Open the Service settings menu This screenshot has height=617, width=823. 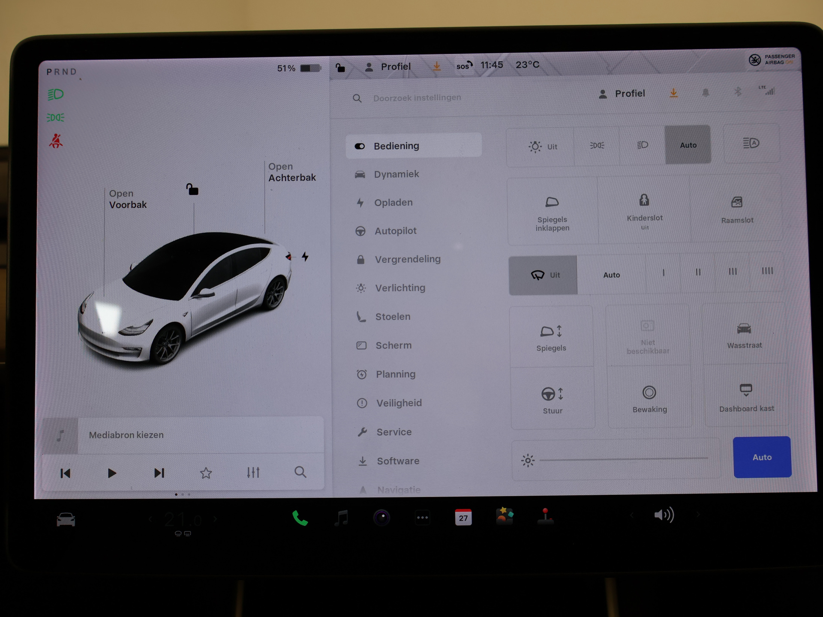pyautogui.click(x=384, y=432)
